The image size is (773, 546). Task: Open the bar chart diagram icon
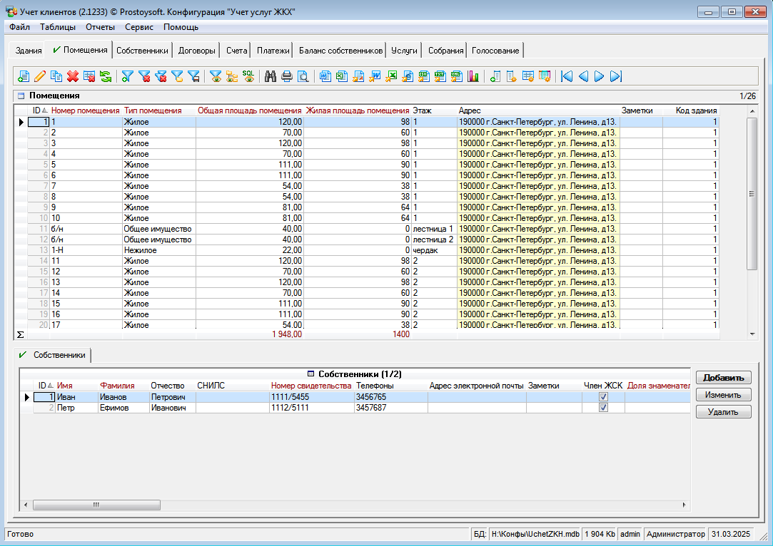[x=473, y=77]
